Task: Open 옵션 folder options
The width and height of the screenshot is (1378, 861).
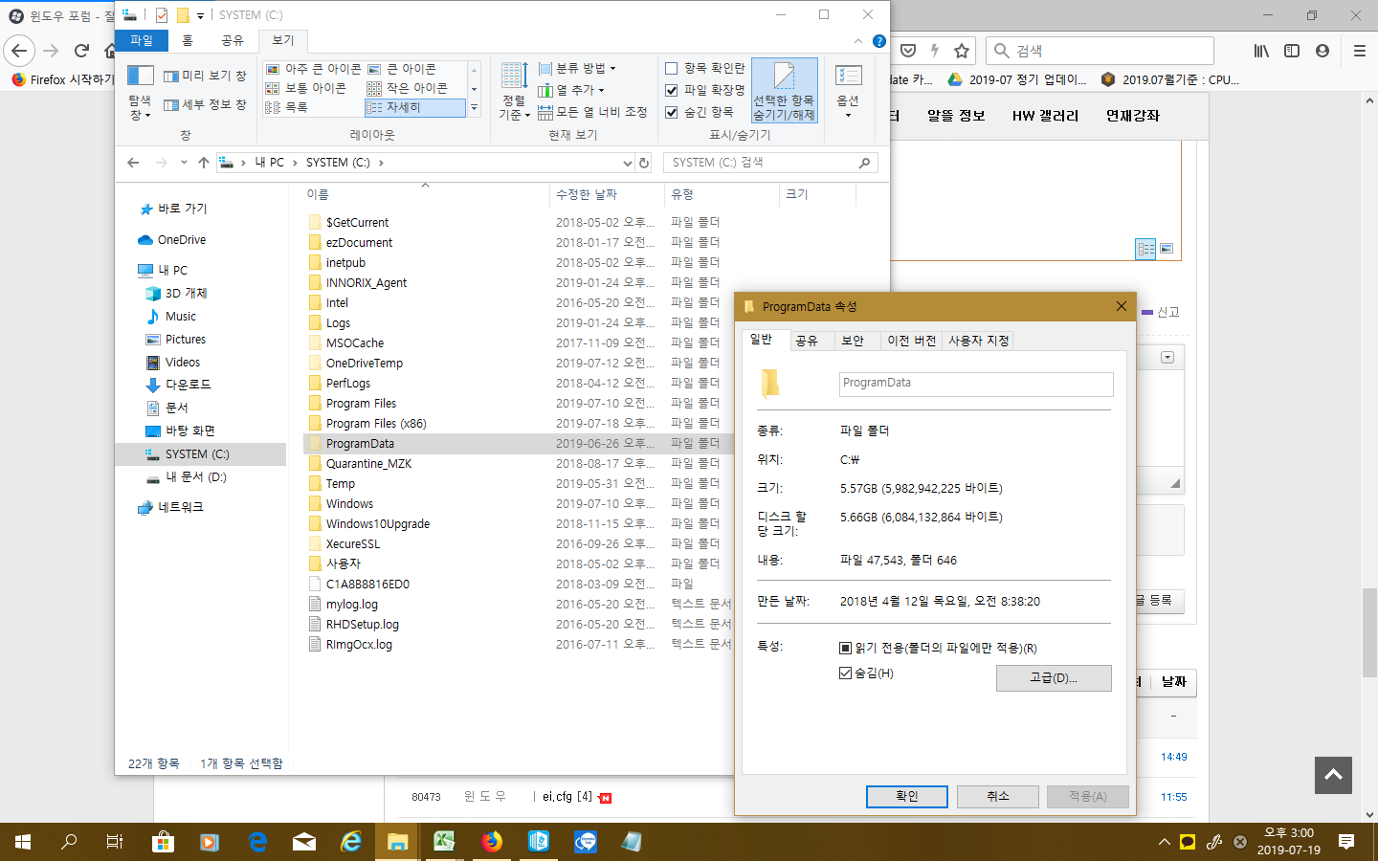Action: click(848, 91)
